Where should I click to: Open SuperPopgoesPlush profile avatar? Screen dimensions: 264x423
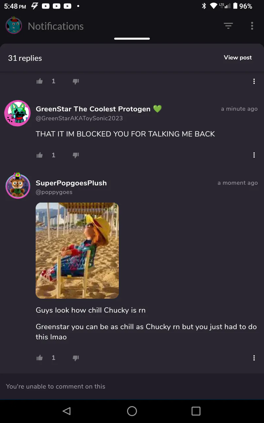(17, 186)
